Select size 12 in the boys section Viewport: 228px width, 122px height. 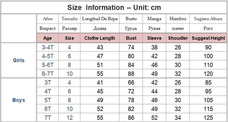point(70,118)
